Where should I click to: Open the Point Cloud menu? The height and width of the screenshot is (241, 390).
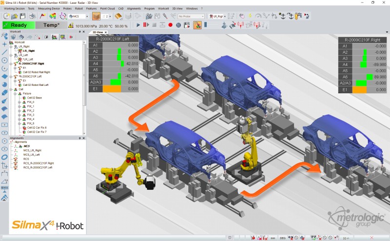pyautogui.click(x=107, y=8)
